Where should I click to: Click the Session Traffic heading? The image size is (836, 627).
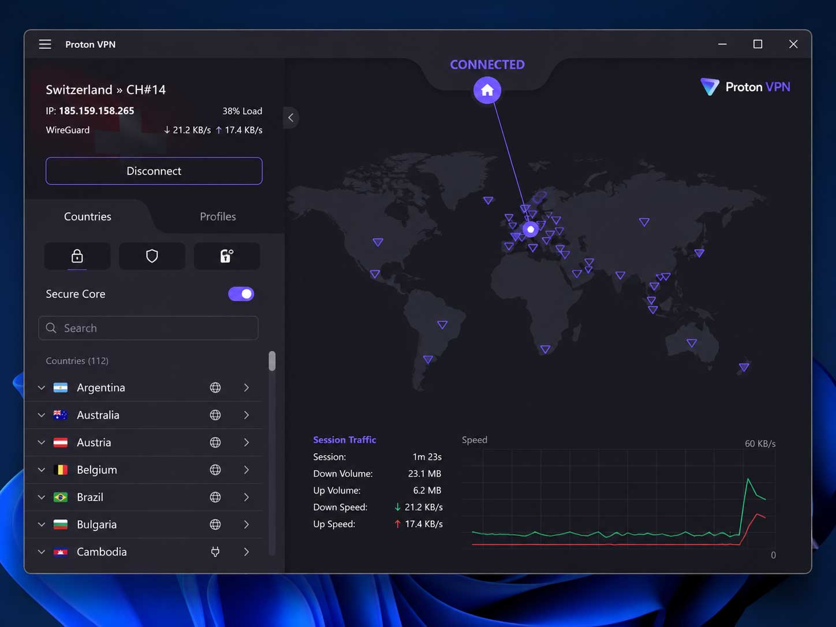[x=345, y=440]
